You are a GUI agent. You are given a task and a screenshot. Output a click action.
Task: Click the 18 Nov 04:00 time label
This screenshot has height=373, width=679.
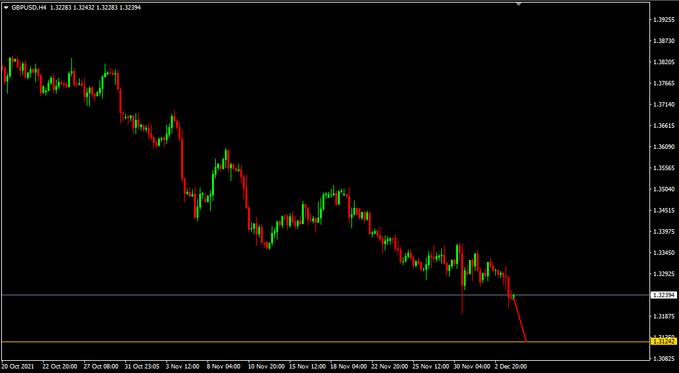click(348, 367)
